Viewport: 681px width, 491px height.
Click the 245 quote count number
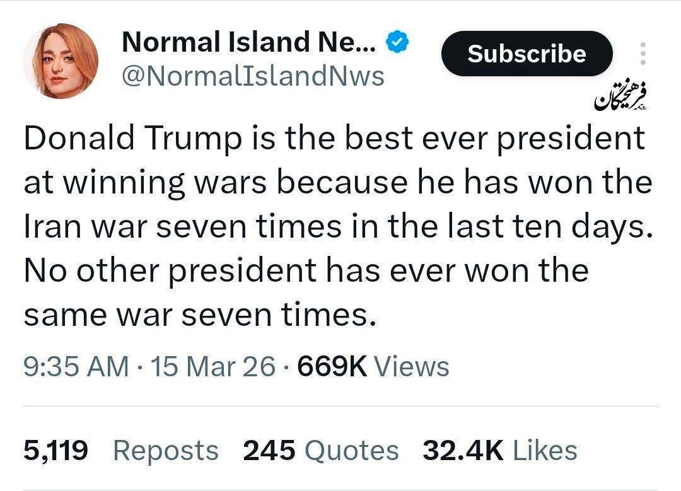pyautogui.click(x=269, y=450)
